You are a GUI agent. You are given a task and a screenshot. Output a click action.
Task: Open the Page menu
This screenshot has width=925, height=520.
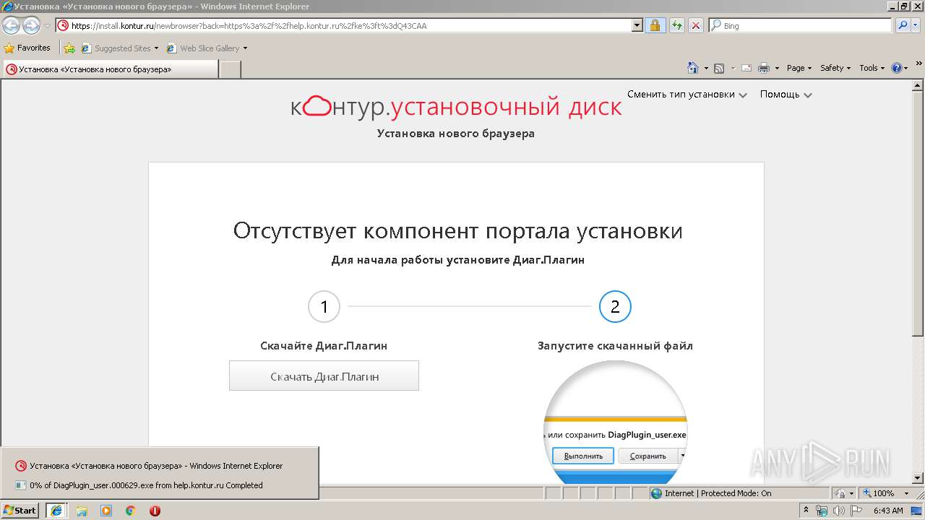point(799,68)
